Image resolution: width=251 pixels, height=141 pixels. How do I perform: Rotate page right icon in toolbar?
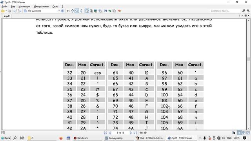20,11
